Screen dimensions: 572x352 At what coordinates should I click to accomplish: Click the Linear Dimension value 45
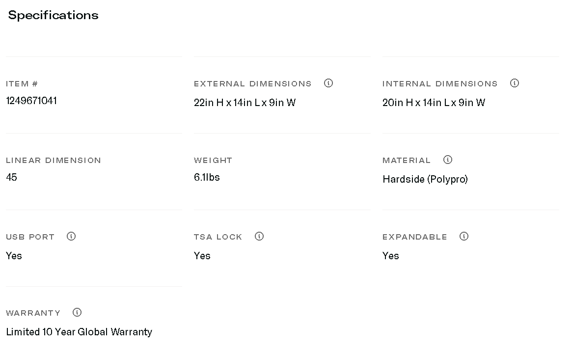(x=12, y=177)
